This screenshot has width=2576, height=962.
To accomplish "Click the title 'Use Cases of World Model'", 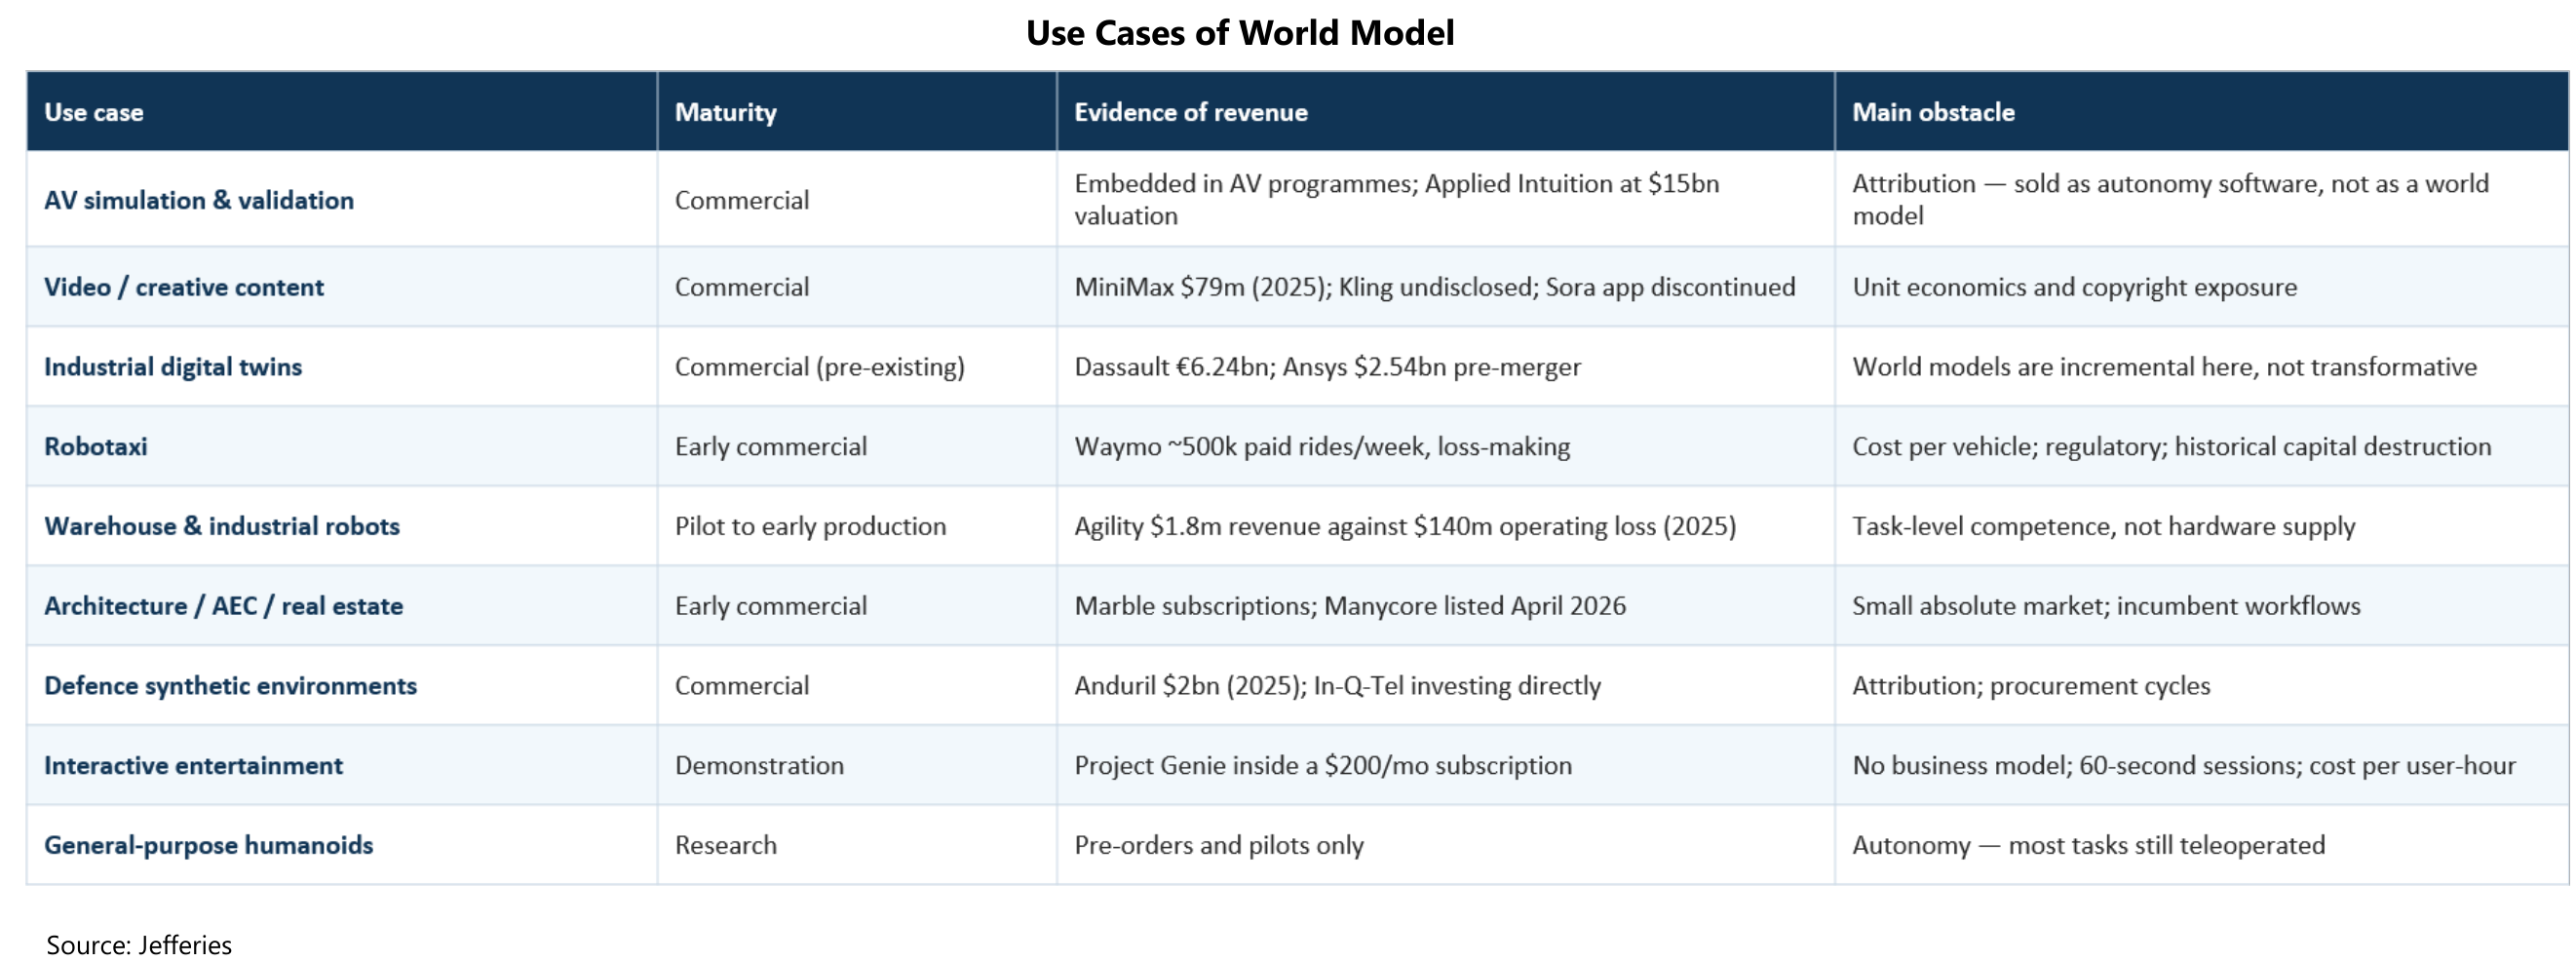I will tap(1240, 33).
